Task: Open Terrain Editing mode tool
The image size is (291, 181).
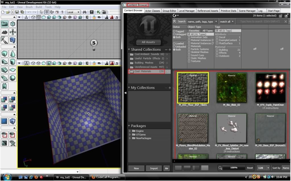Action: (5, 32)
